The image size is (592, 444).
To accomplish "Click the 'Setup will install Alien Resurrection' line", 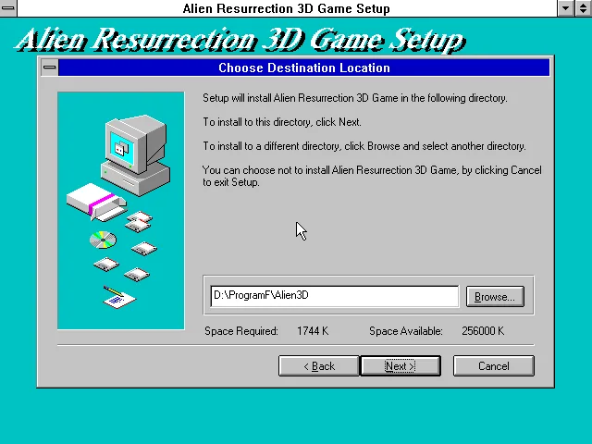I will click(x=355, y=98).
